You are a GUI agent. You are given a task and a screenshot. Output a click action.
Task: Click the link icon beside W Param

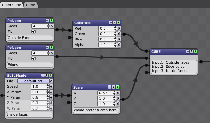click(x=51, y=108)
